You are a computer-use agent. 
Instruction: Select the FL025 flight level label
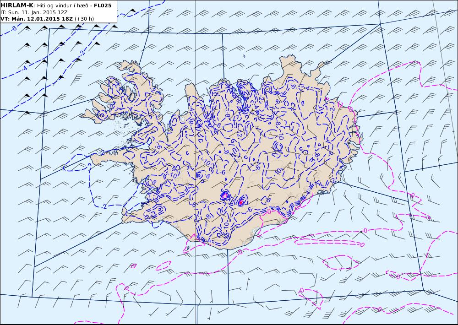(103, 5)
